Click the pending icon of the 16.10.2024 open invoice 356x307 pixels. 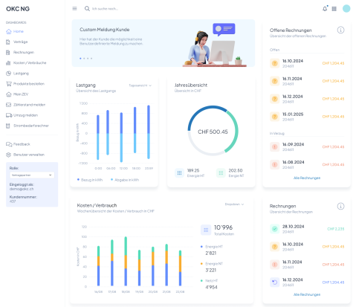[x=274, y=63]
